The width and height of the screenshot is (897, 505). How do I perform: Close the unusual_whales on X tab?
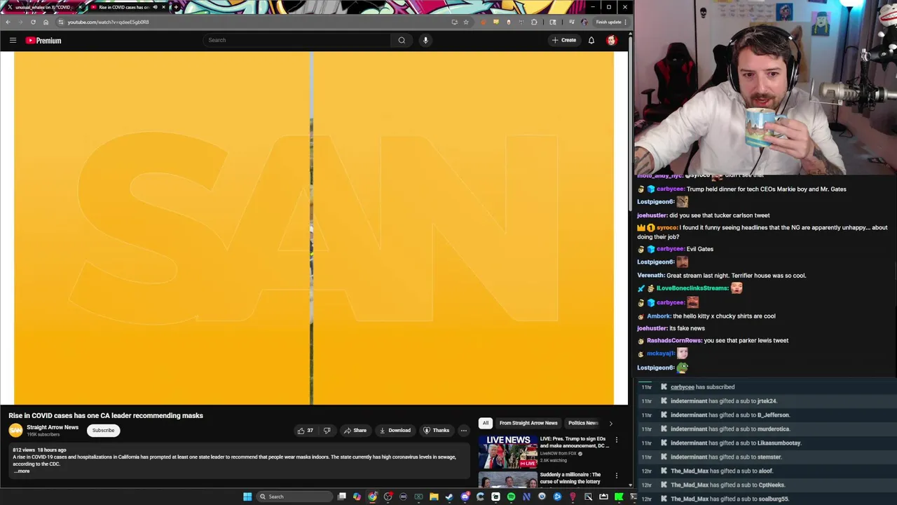click(x=79, y=7)
